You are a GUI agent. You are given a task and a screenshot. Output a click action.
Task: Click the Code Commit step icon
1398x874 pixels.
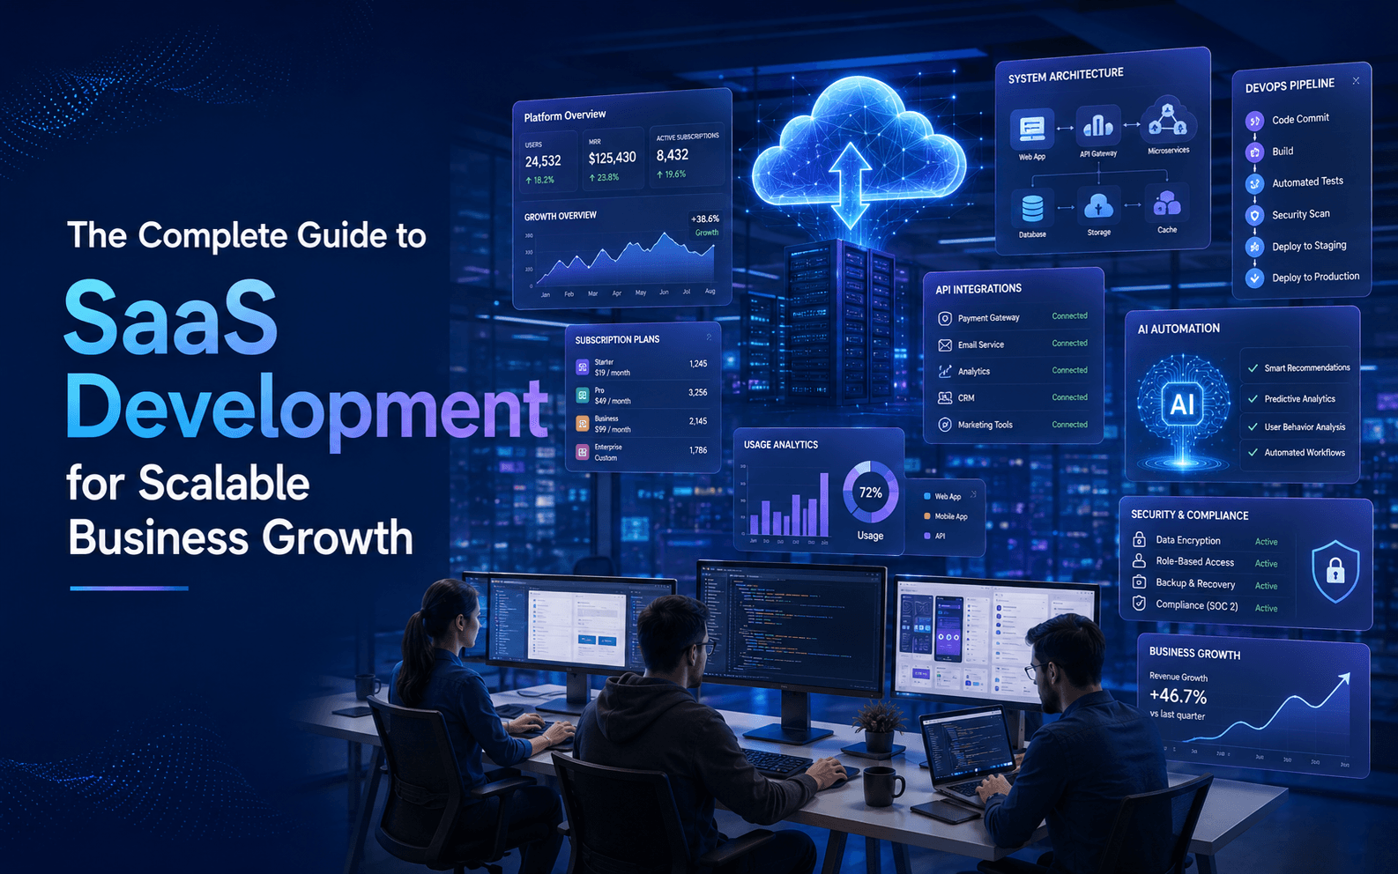(1254, 121)
